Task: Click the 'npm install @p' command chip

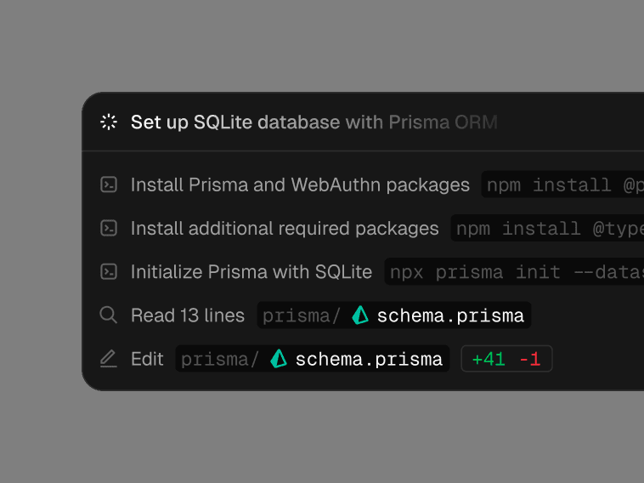Action: 564,185
